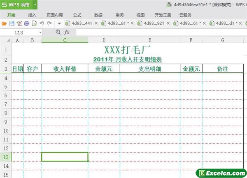Click the undo arrow icon
247x178 pixels.
pos(42,23)
